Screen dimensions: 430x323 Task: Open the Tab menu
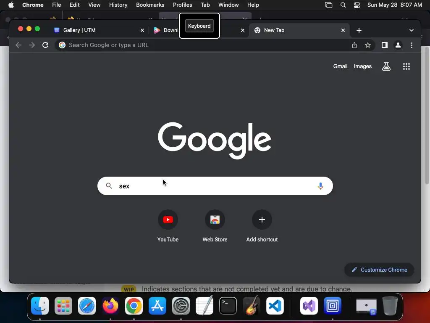pos(205,5)
